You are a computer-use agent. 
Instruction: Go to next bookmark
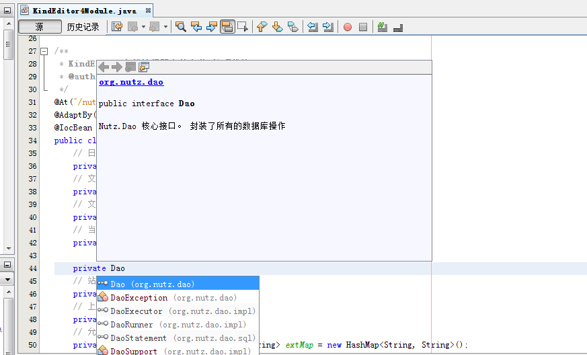278,27
